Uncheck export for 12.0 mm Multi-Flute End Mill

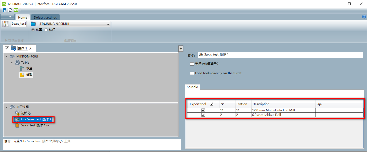[203, 110]
